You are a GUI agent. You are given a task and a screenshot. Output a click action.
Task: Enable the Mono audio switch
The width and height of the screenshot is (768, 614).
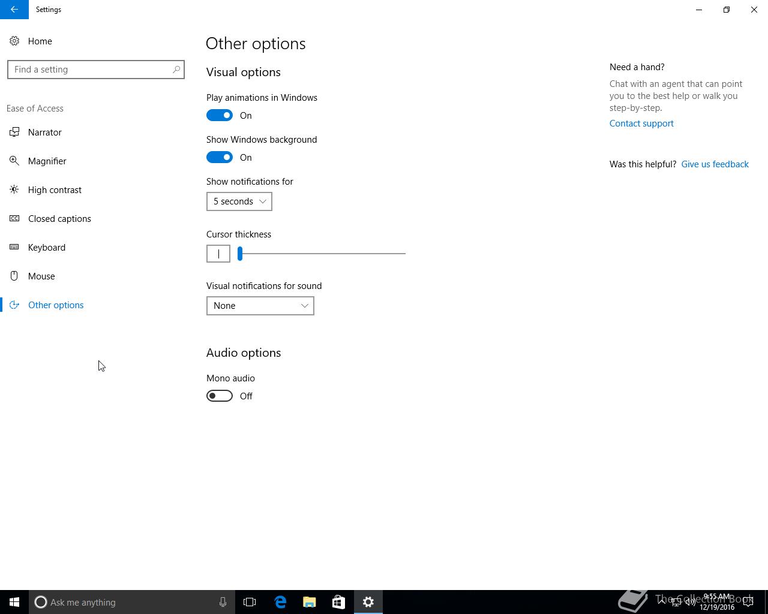[x=220, y=396]
